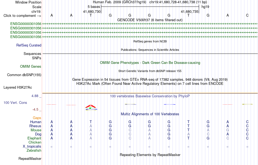This screenshot has height=165, width=258.
Task: Click the C base in the Human row
Action: (247, 122)
